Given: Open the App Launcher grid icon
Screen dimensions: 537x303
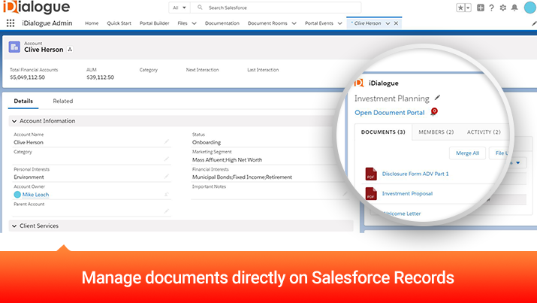Looking at the screenshot, I should 11,23.
